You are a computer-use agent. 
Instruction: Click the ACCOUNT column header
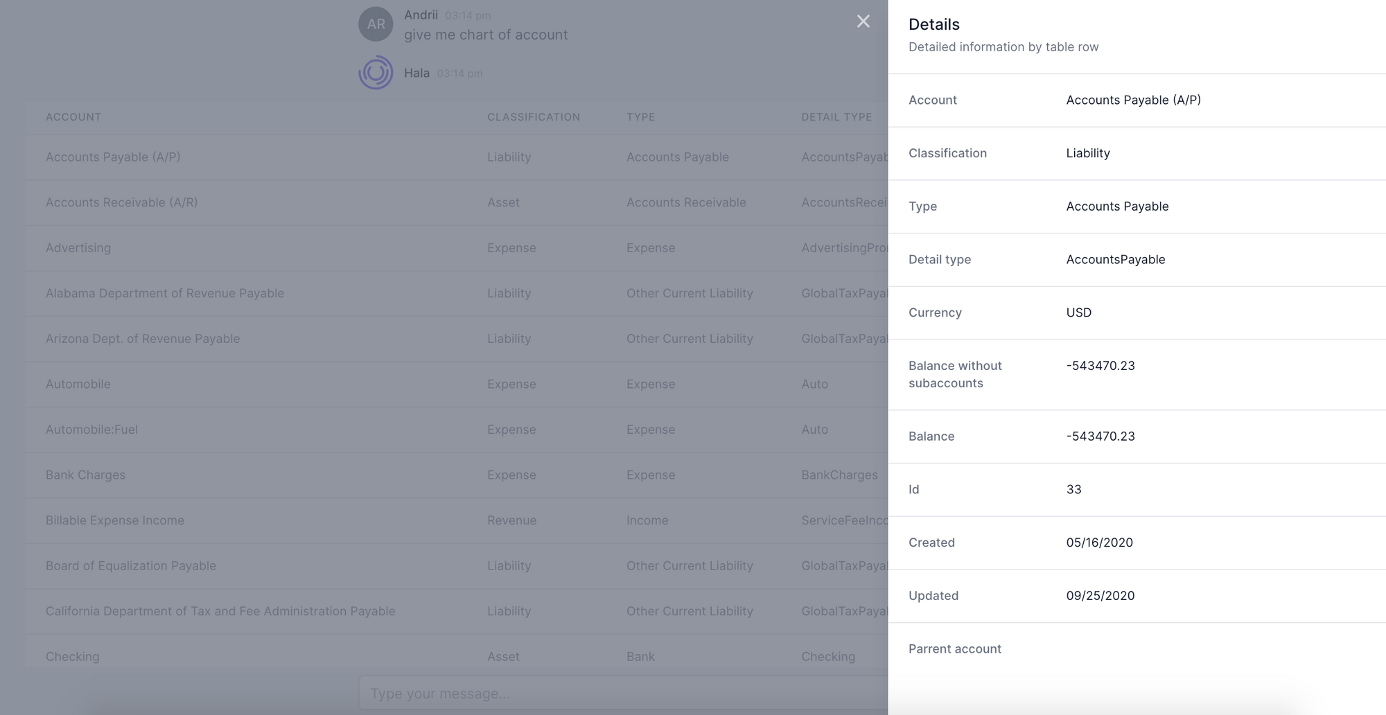pos(73,117)
